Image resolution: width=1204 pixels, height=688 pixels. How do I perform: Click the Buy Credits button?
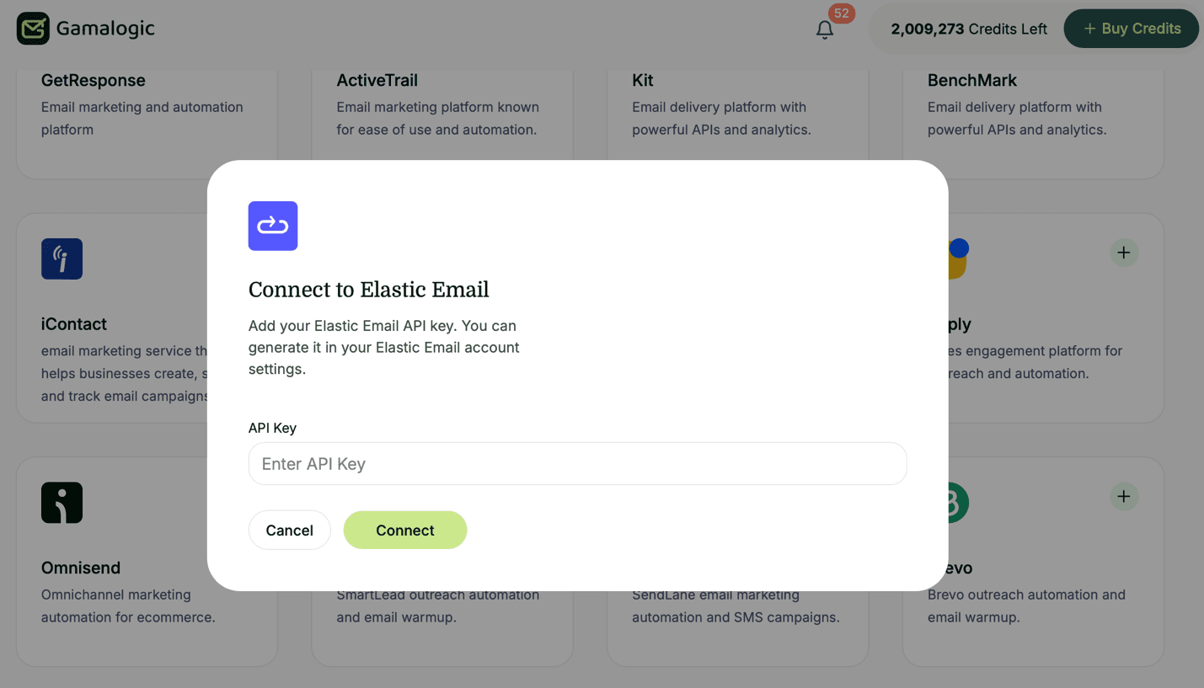coord(1131,28)
